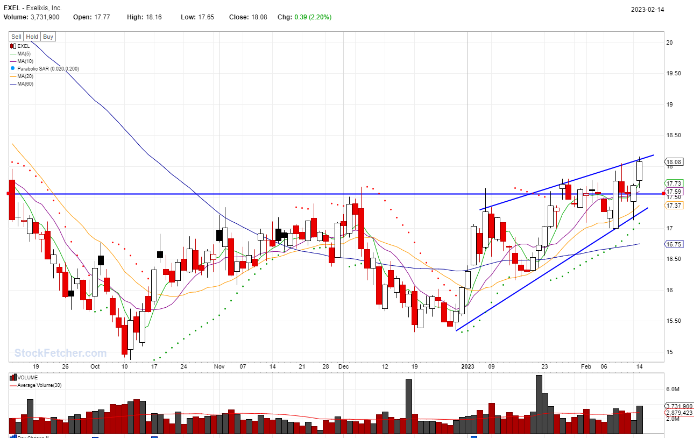Click the right red endpoint of the horizontal line

[x=663, y=193]
